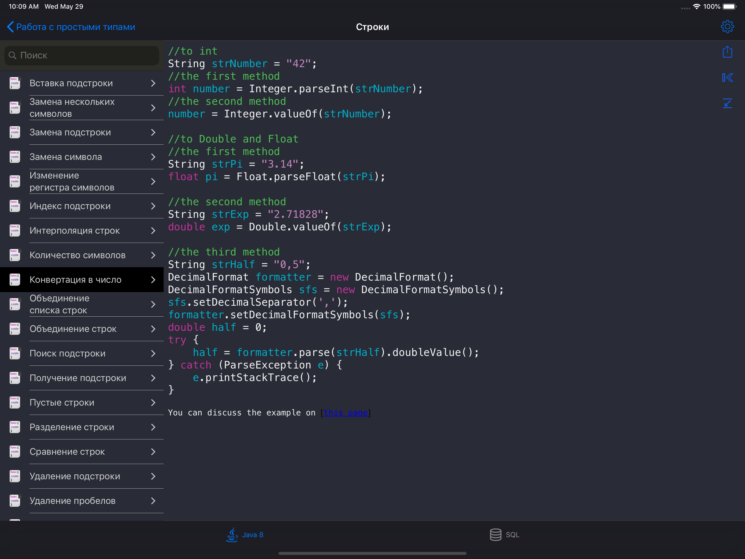Open the Удаление пробелов topic
The width and height of the screenshot is (745, 559).
[73, 501]
